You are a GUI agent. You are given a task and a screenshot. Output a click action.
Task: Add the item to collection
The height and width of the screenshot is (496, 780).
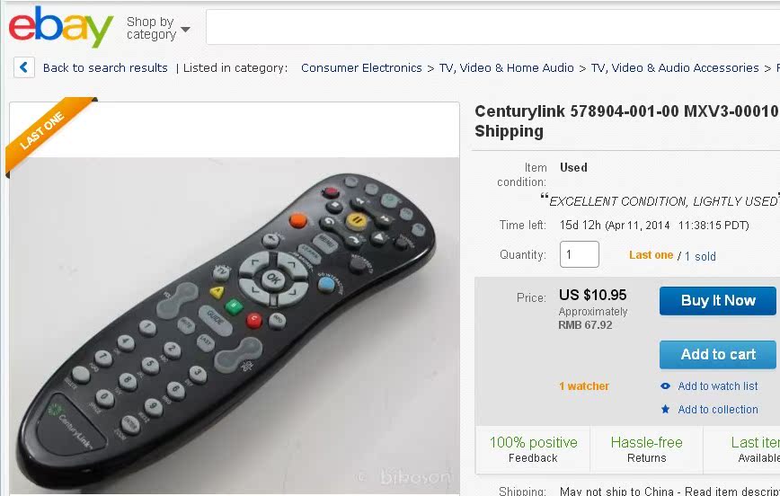click(x=718, y=410)
